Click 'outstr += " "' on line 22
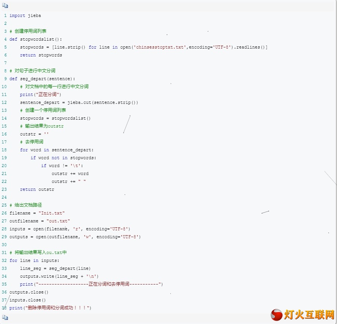 (69, 181)
